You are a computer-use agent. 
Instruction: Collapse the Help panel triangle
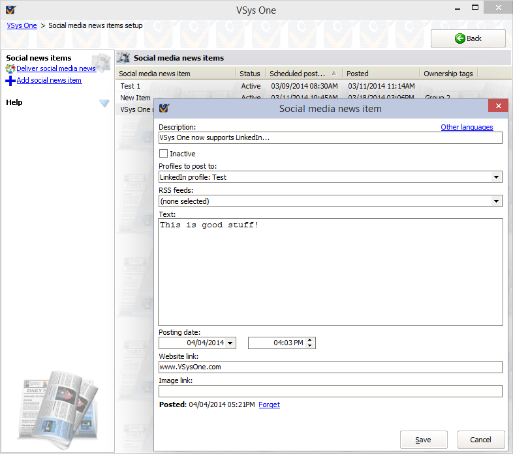(x=104, y=103)
